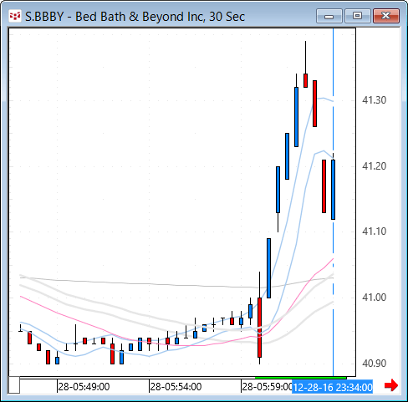The width and height of the screenshot is (408, 402).
Task: Click the 41.10 price axis label
Action: pos(374,232)
